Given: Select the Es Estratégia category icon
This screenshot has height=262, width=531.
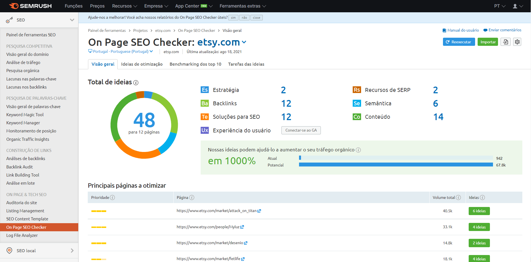Looking at the screenshot, I should 205,90.
